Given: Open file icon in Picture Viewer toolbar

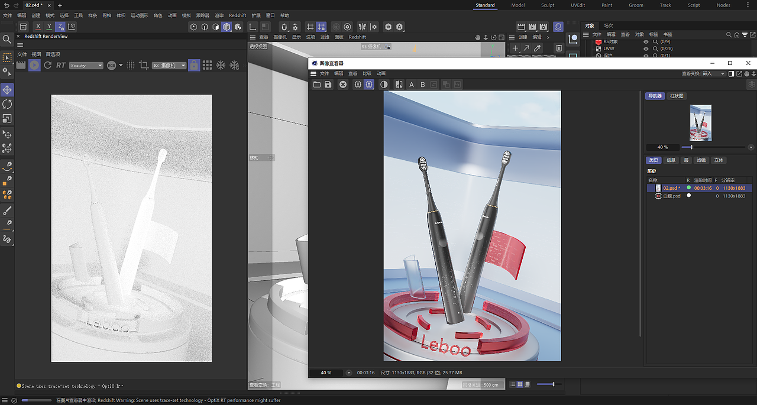Looking at the screenshot, I should [317, 85].
